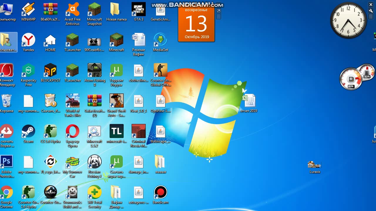
Task: Open the WINAMP desktop shortcut
Action: 28,12
